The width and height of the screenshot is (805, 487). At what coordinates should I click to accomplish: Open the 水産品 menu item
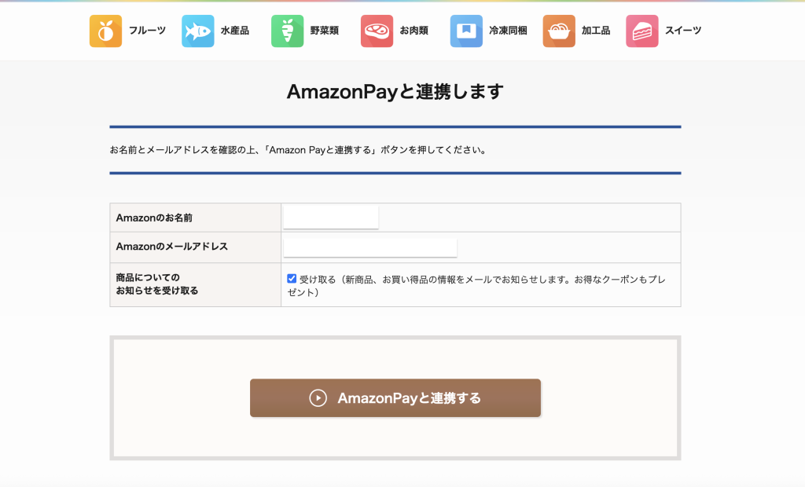(x=234, y=31)
